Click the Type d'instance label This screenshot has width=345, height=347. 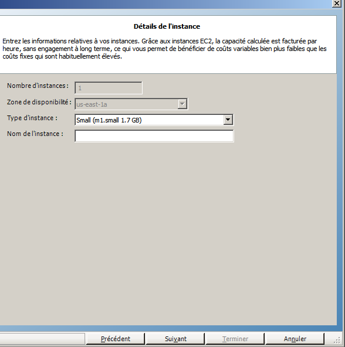32,118
